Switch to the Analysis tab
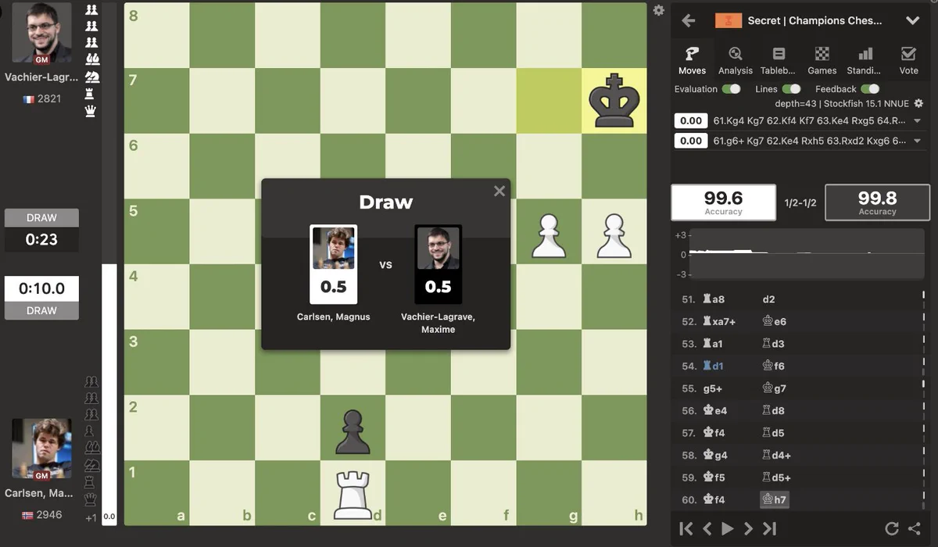 pos(736,60)
